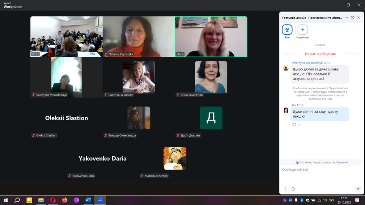Attach a file using the file icon

[x=293, y=189]
